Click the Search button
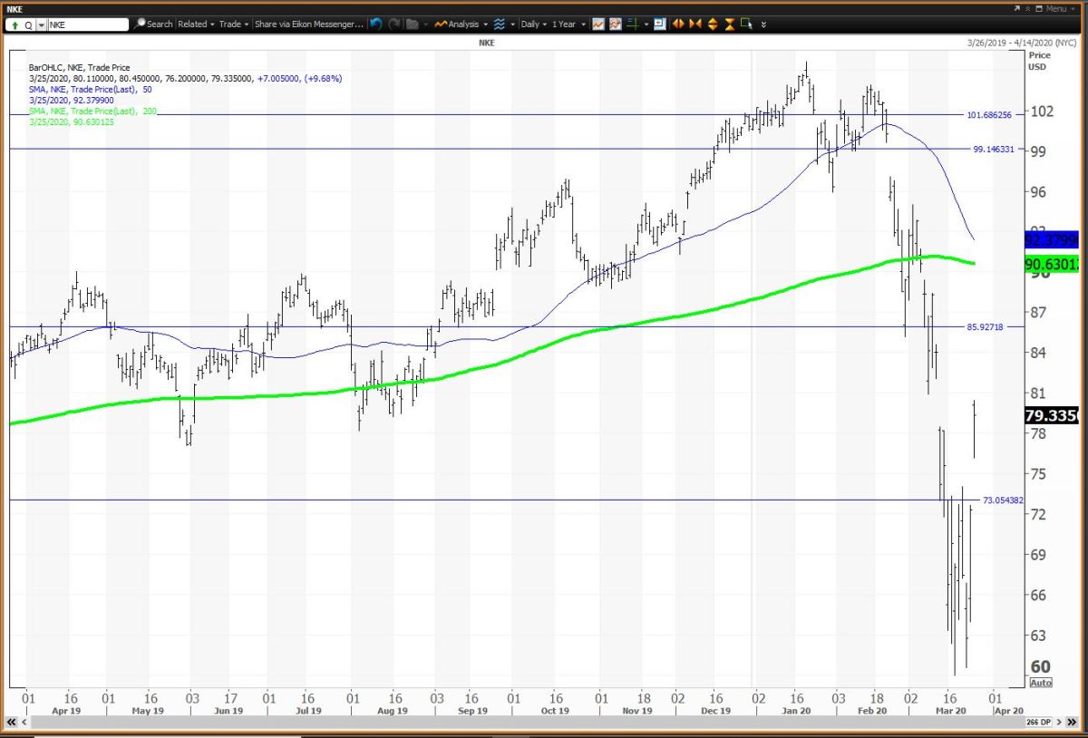Viewport: 1088px width, 738px height. point(154,24)
